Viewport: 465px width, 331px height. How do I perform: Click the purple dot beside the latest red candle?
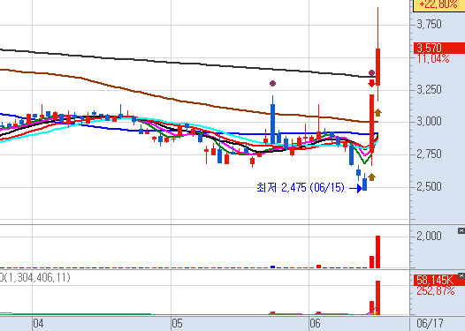coord(371,73)
